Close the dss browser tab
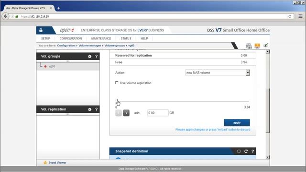306x172 pixels. tap(51, 8)
